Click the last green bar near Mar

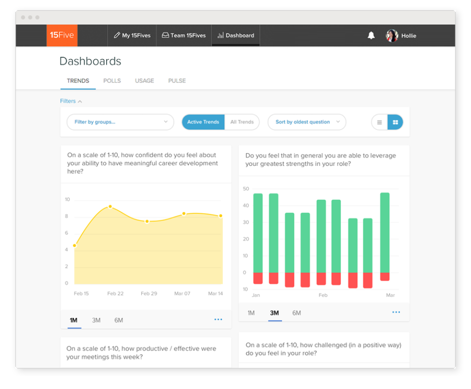point(385,233)
